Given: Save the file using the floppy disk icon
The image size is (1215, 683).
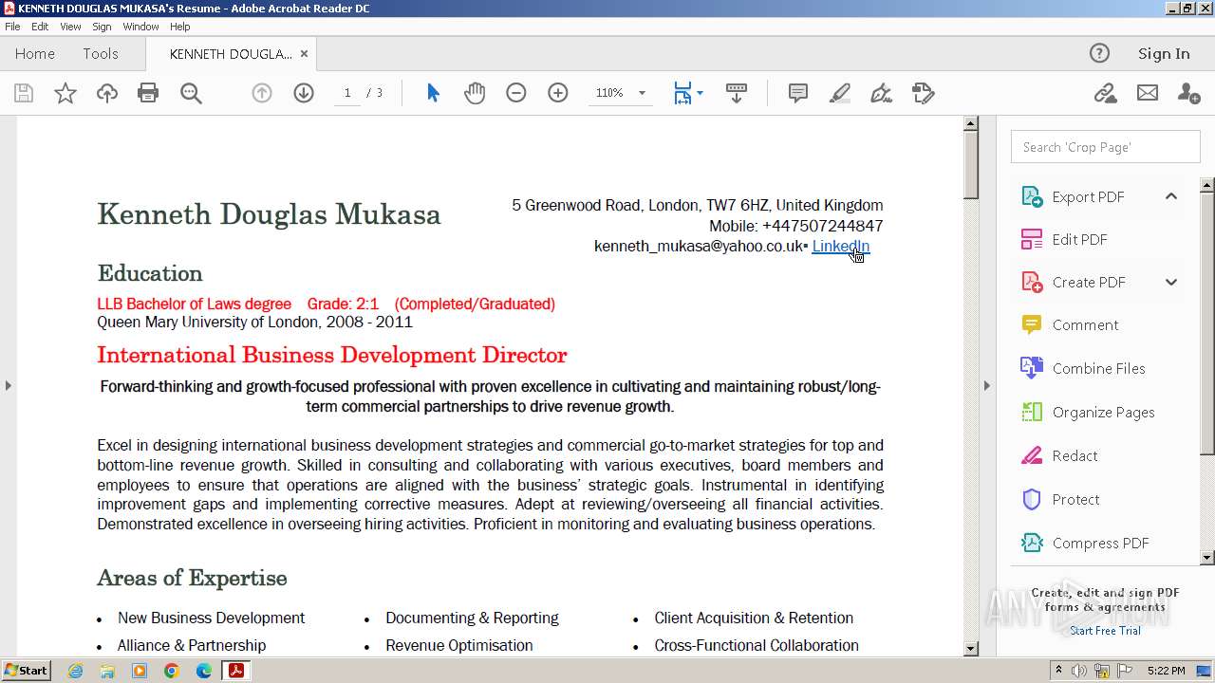Looking at the screenshot, I should (x=24, y=93).
